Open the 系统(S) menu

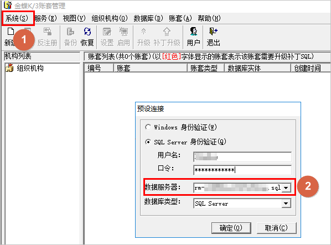(17, 18)
